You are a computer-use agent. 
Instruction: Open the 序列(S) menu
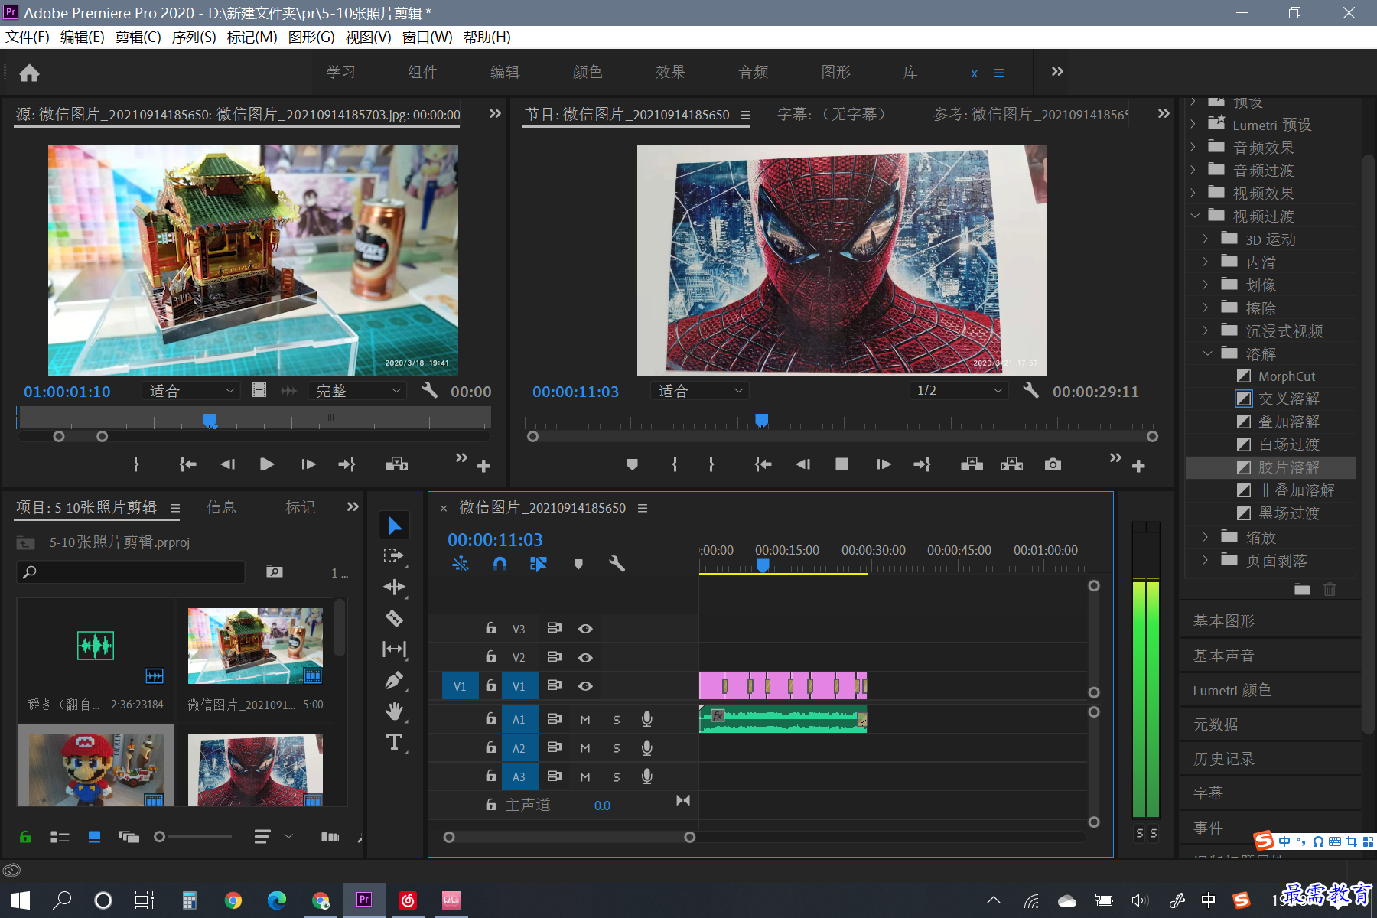pyautogui.click(x=194, y=37)
